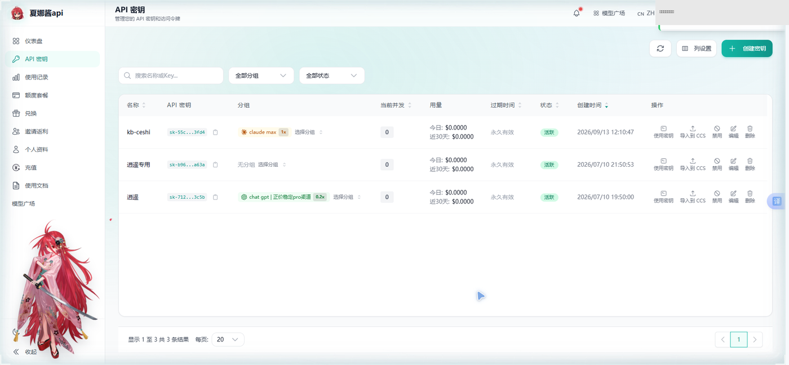Open 选择分组 selector in chat gpt row
The image size is (789, 365).
347,197
